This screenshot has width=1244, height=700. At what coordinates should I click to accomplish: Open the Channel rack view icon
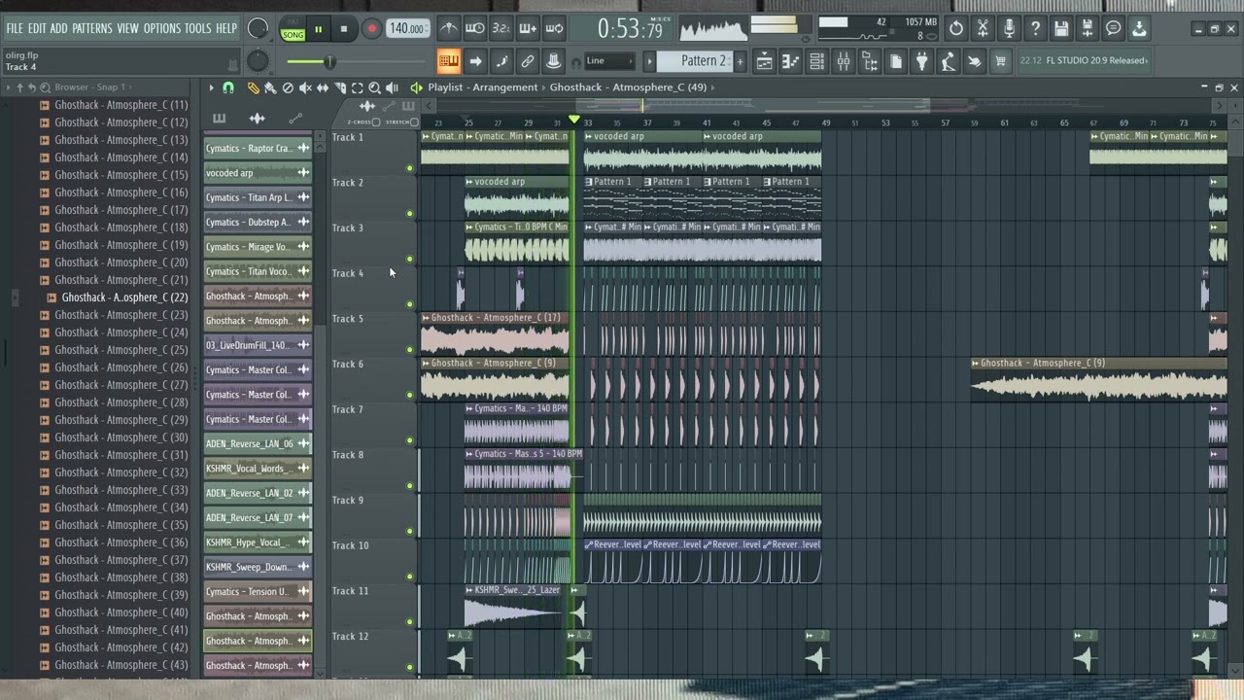[816, 61]
